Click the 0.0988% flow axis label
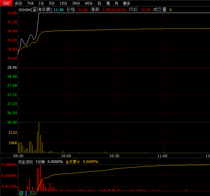The image size is (210, 196). tap(9, 165)
